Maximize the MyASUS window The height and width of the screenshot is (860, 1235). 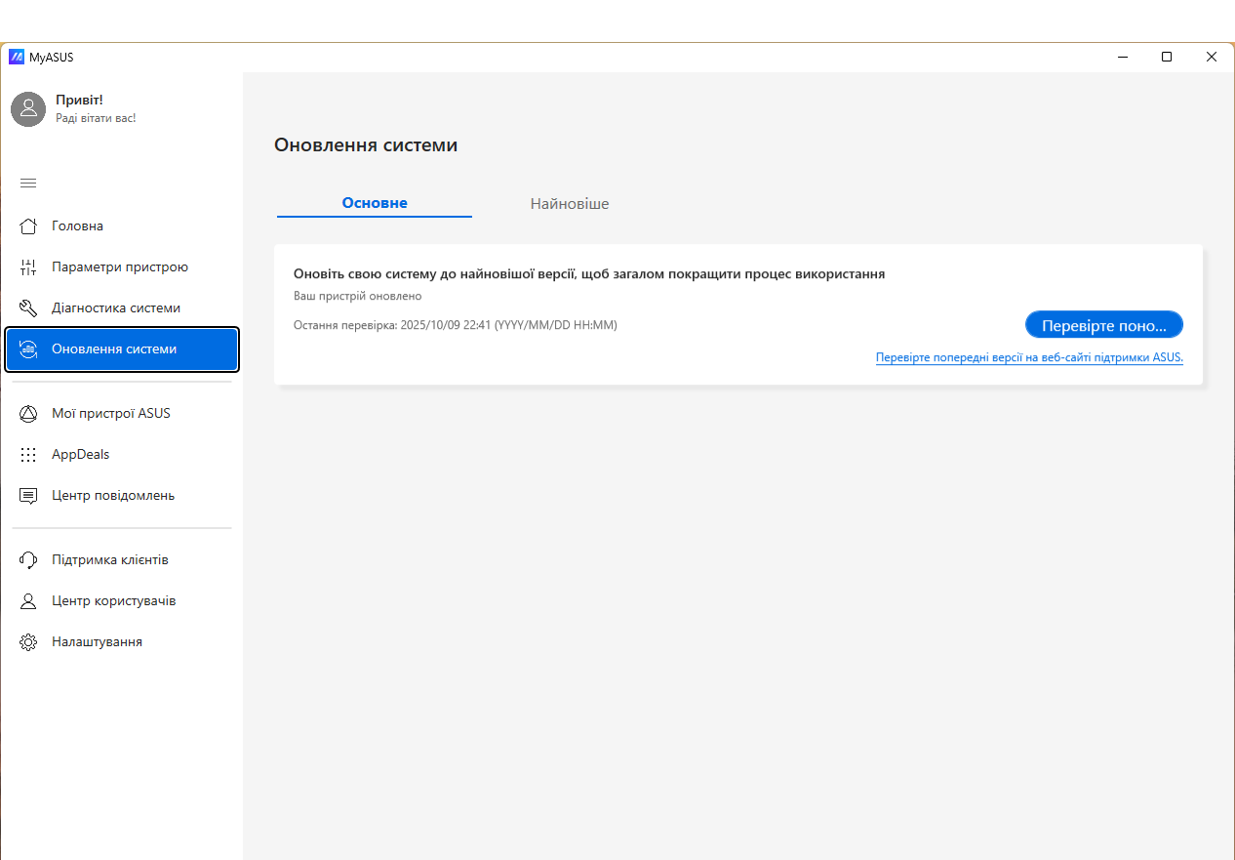tap(1167, 57)
